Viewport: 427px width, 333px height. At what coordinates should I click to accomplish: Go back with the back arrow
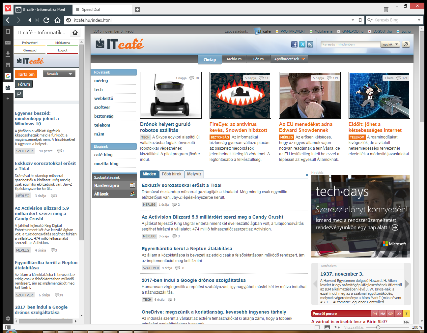(8, 20)
